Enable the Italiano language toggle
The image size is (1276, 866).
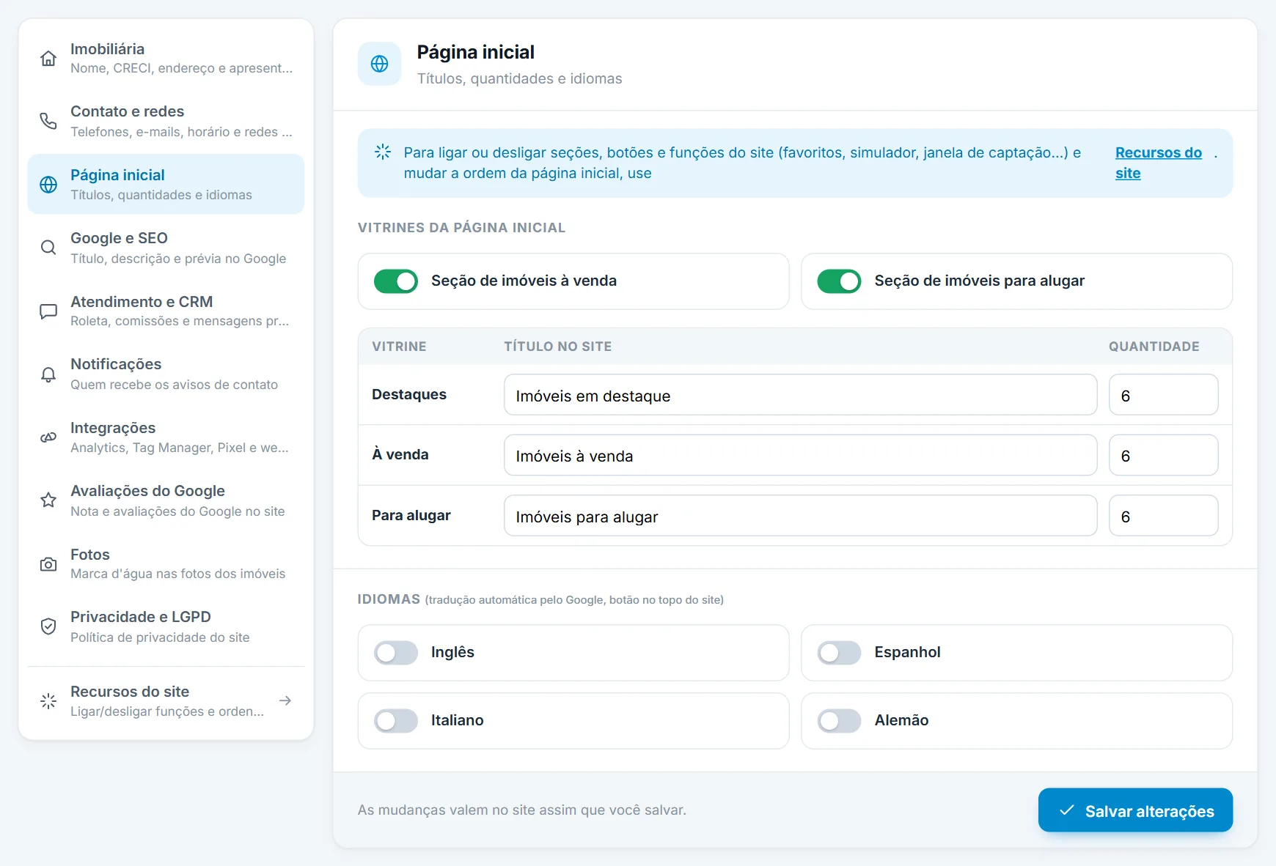(396, 721)
